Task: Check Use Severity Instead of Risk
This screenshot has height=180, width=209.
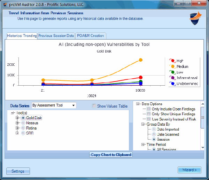Action: pyautogui.click(x=149, y=119)
